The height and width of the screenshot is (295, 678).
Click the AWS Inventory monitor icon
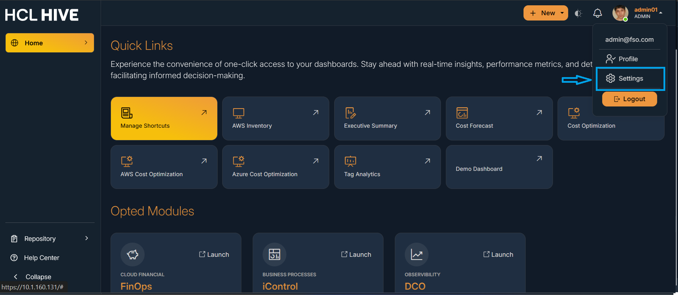point(238,113)
